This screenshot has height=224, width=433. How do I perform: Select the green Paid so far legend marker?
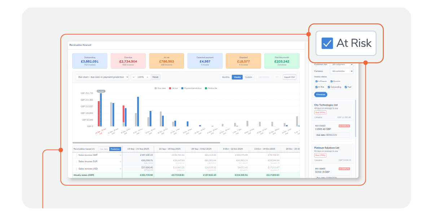pos(206,88)
